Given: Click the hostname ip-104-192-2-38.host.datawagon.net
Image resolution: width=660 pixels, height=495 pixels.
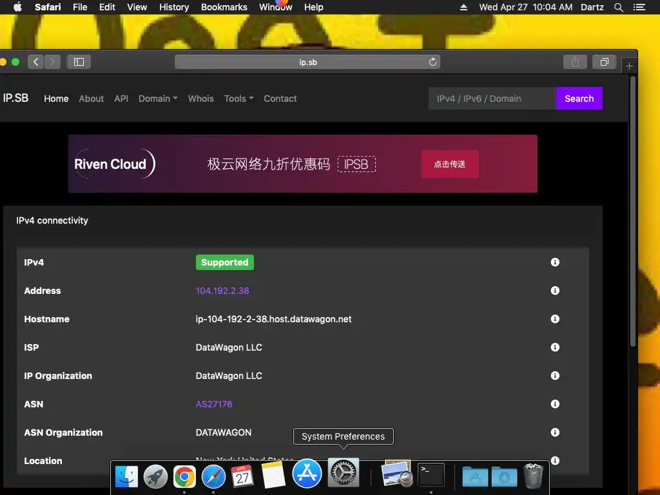Looking at the screenshot, I should tap(273, 319).
